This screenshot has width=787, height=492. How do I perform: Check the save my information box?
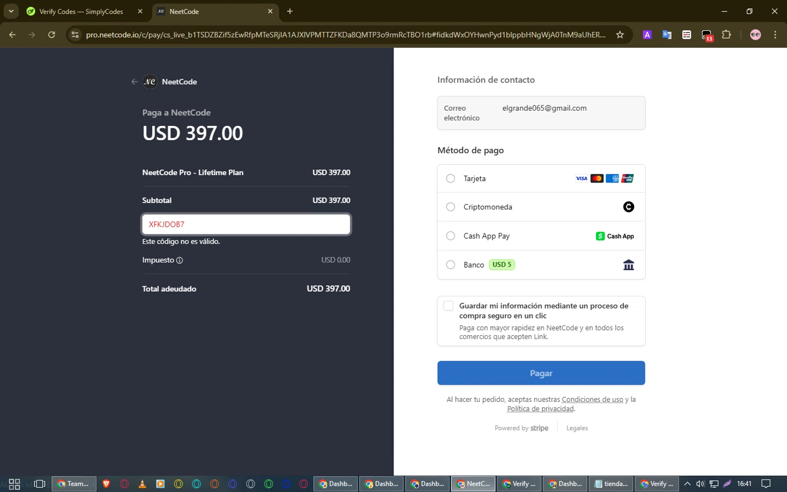click(448, 306)
